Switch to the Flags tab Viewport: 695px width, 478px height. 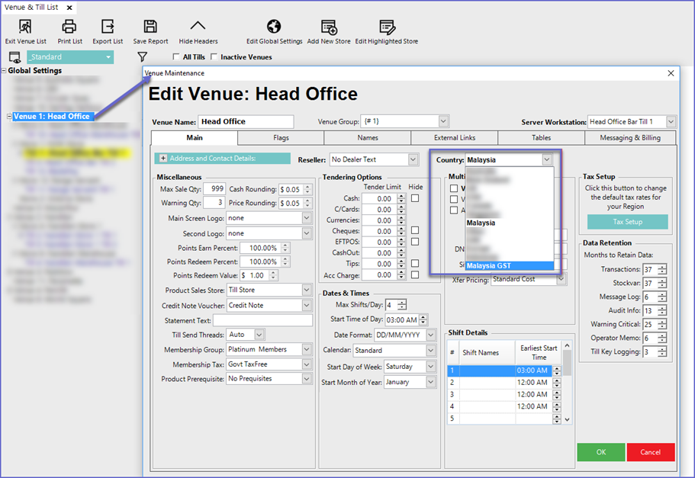(281, 138)
